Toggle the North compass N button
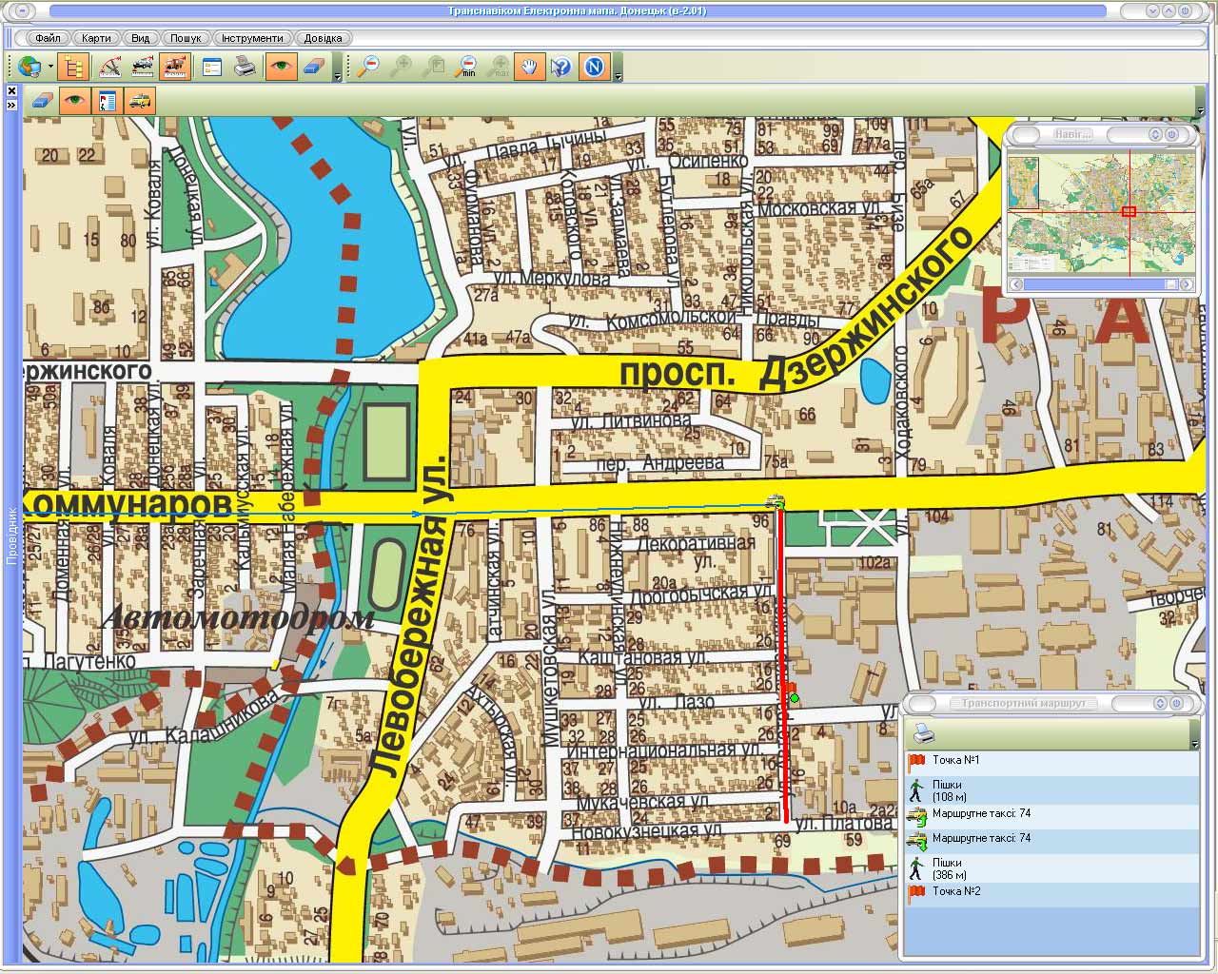The height and width of the screenshot is (974, 1218). click(595, 67)
